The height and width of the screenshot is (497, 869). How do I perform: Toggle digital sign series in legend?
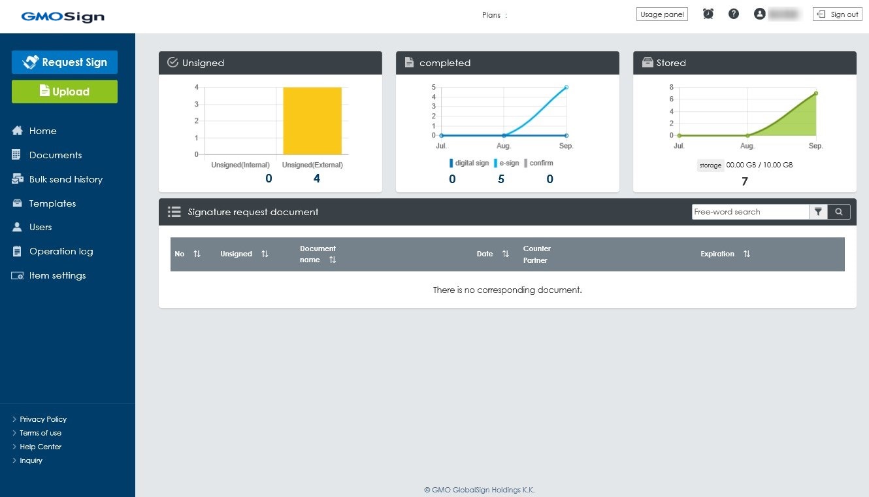469,163
